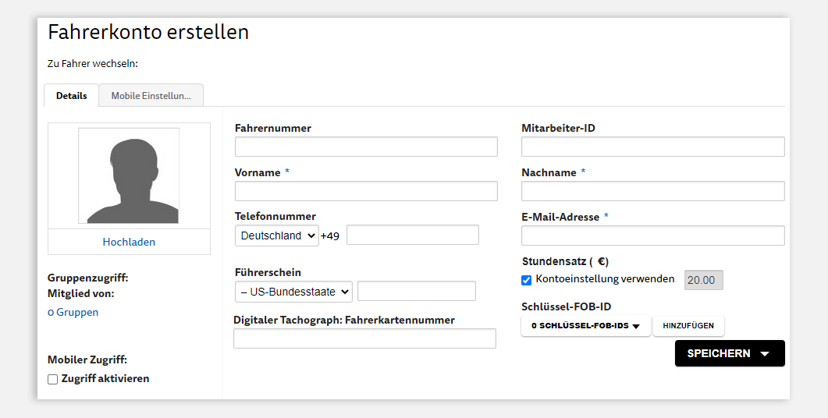828x418 pixels.
Task: Focus the Nachname input field
Action: pyautogui.click(x=652, y=191)
